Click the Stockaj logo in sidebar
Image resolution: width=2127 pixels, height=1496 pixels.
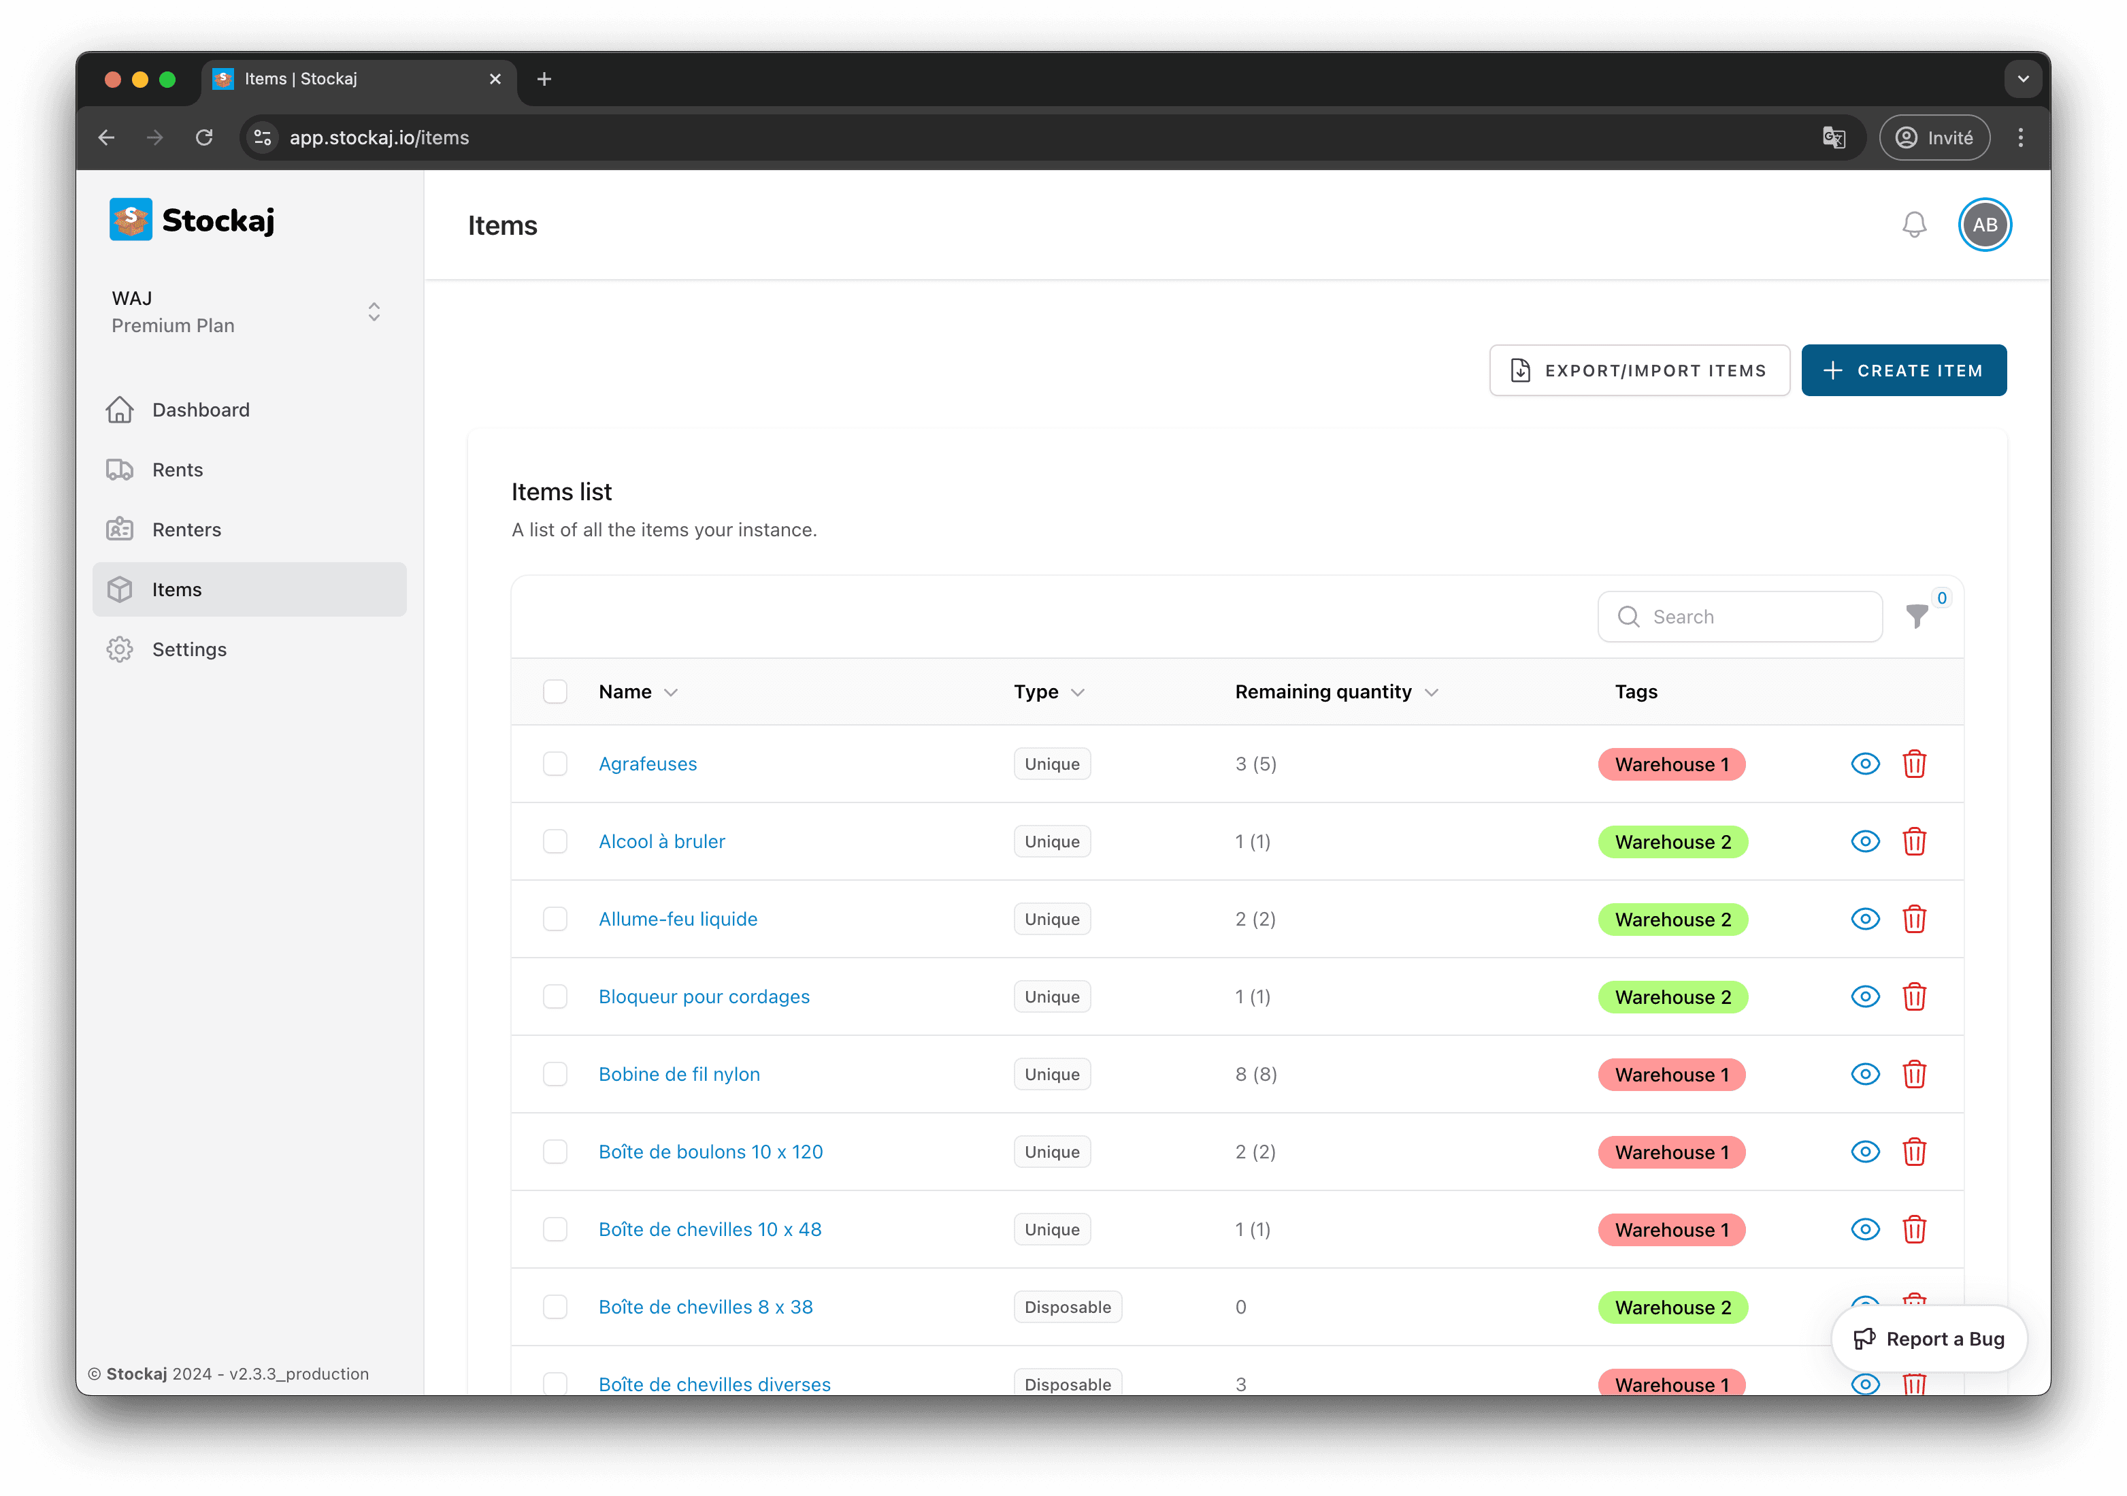point(193,221)
